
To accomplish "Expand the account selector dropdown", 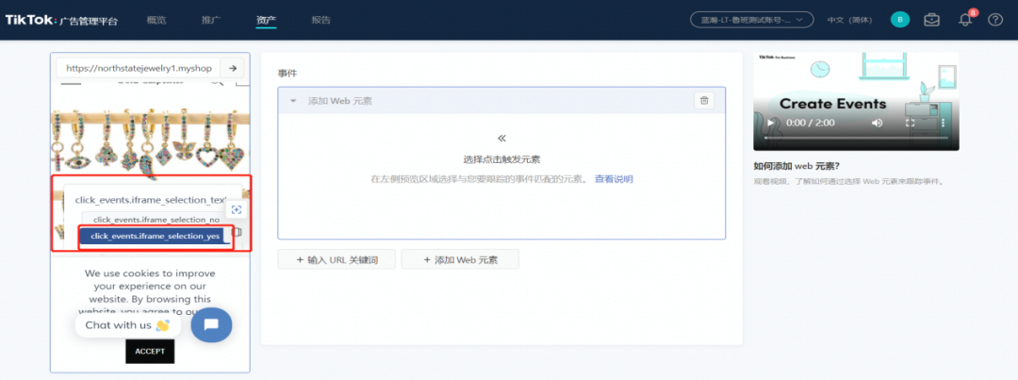I will point(752,20).
